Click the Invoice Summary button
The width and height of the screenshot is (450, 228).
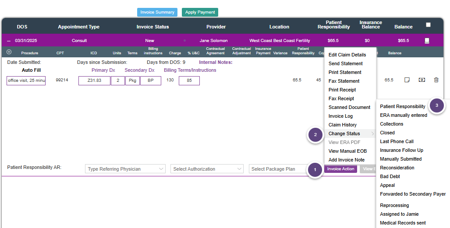157,12
